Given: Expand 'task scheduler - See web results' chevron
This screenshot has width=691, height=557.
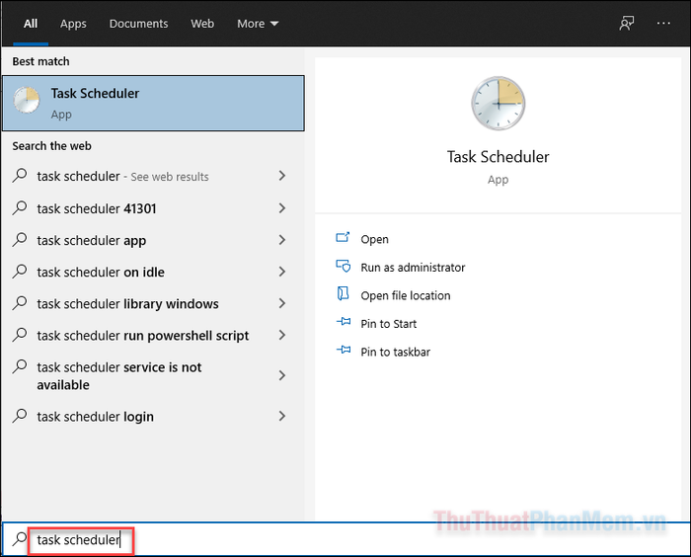Looking at the screenshot, I should (282, 176).
